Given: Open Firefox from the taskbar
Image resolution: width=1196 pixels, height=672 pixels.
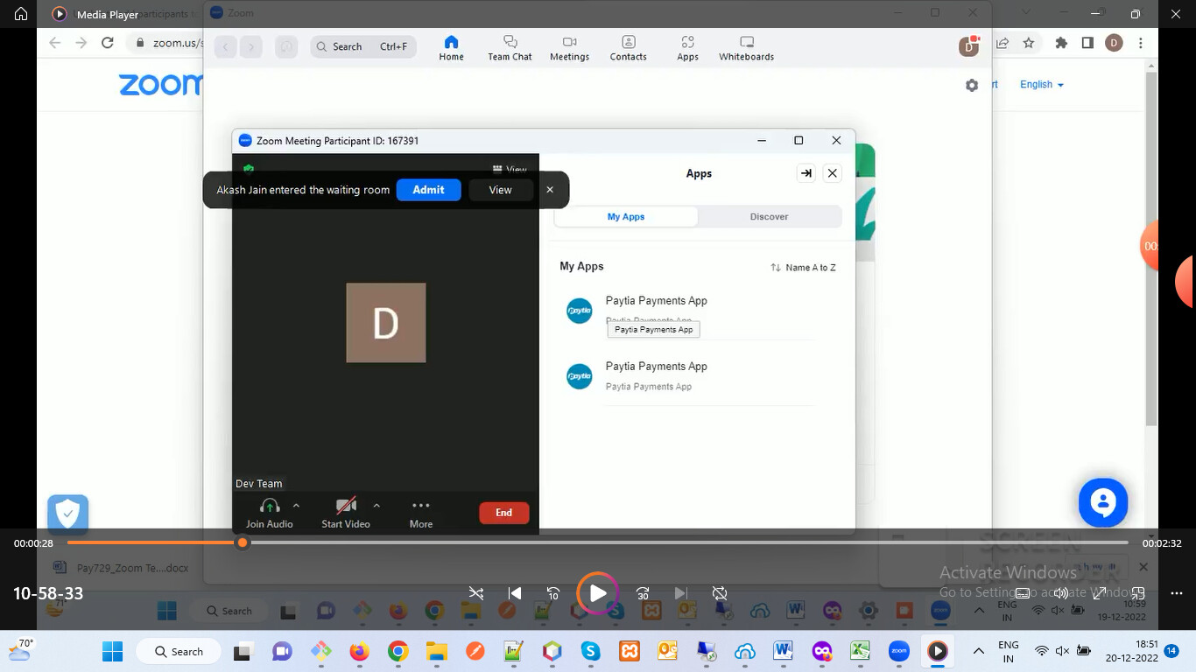Looking at the screenshot, I should pos(359,651).
